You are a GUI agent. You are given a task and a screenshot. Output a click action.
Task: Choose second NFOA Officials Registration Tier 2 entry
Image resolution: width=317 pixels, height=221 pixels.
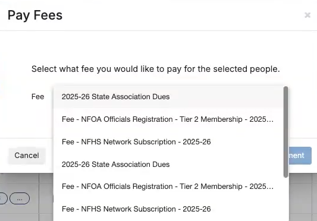click(168, 187)
